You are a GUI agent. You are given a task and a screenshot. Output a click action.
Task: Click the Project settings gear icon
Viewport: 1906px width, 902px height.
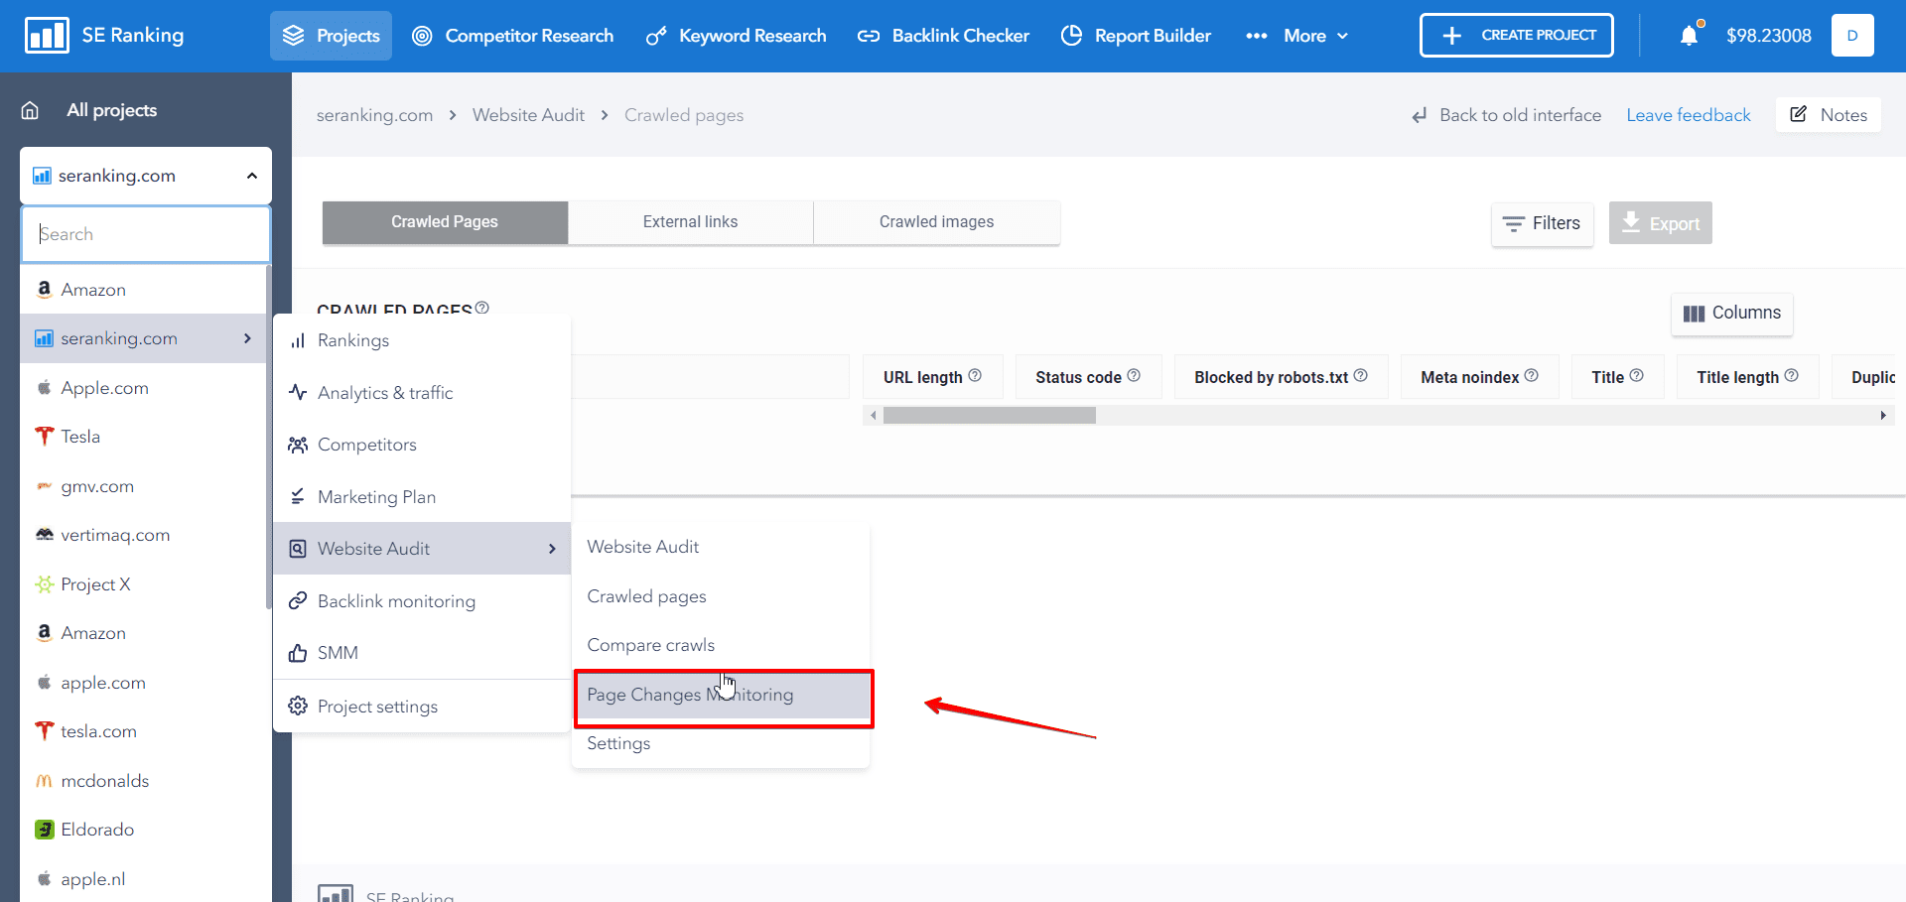tap(298, 706)
